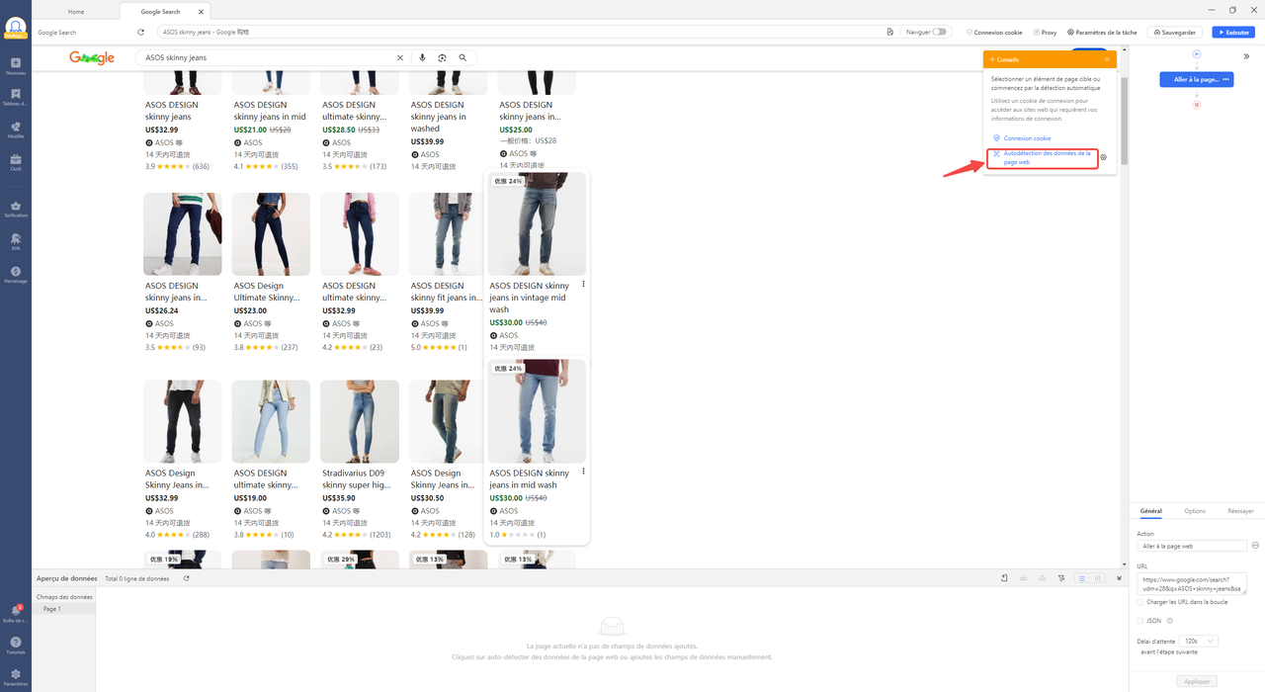1265x692 pixels.
Task: Click in the Google search input field
Action: click(267, 58)
